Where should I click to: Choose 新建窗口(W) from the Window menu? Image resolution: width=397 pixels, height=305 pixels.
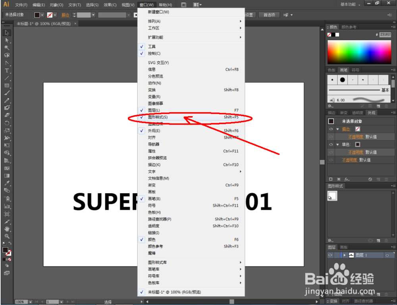[191, 12]
